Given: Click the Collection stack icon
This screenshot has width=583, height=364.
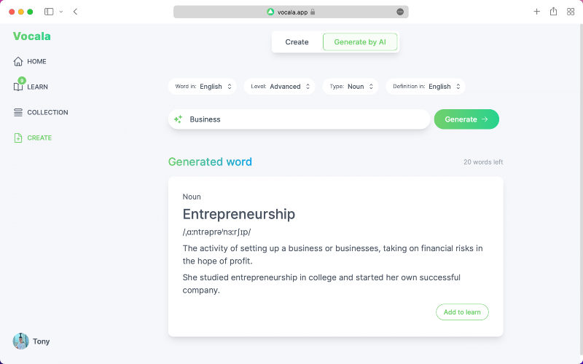Looking at the screenshot, I should point(18,112).
